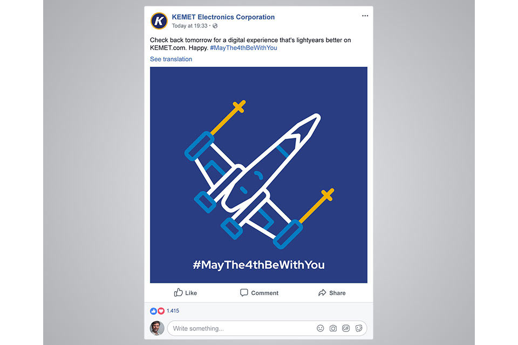
Task: Click the blue like reaction icon
Action: coord(153,311)
